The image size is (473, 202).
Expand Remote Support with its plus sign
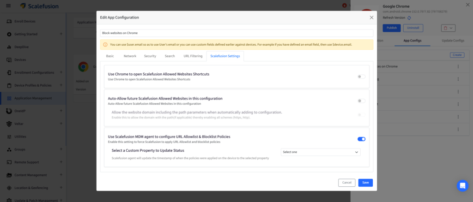[61, 162]
